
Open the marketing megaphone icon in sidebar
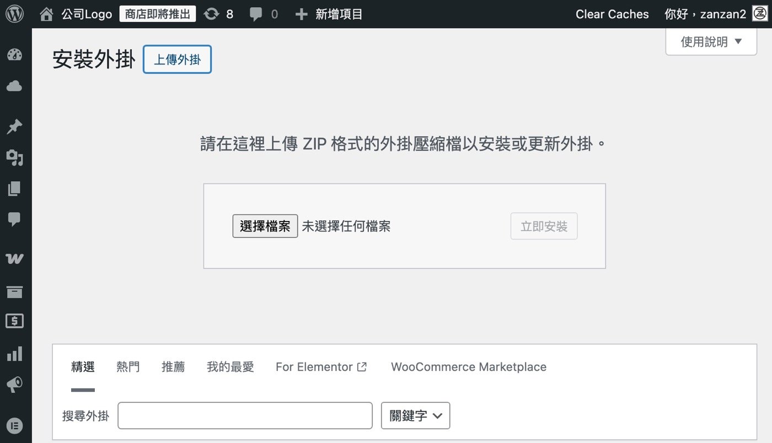(15, 384)
